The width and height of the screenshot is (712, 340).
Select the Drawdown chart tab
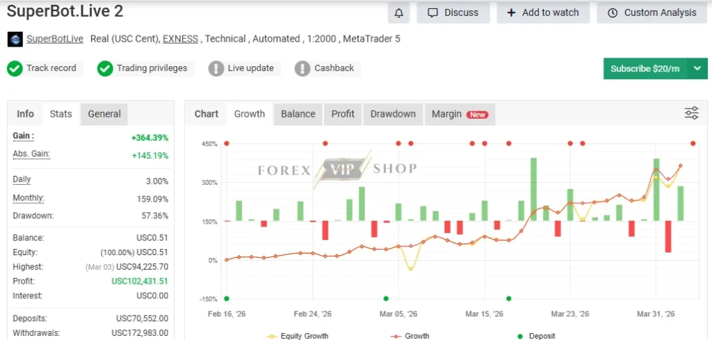pyautogui.click(x=394, y=114)
